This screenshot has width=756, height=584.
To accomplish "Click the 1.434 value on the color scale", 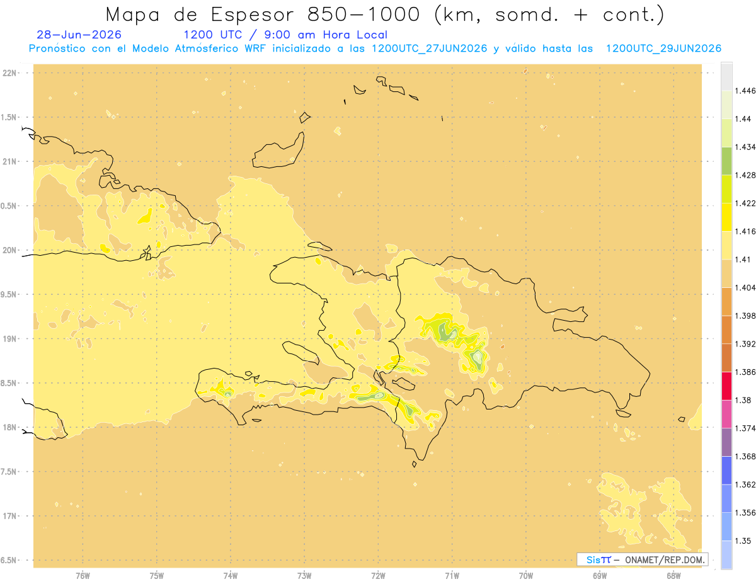I will [x=746, y=147].
